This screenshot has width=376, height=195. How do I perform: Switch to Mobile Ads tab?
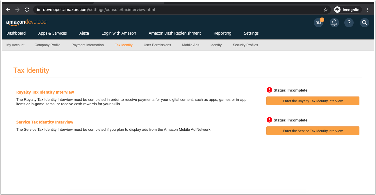coord(191,45)
